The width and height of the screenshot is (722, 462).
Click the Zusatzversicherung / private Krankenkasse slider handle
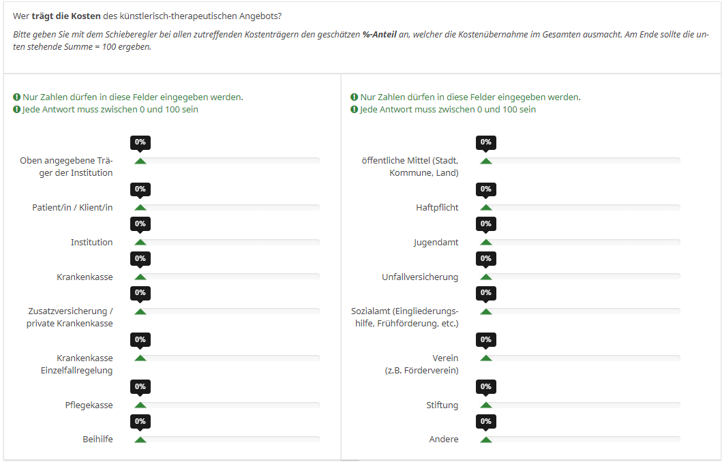[x=140, y=311]
